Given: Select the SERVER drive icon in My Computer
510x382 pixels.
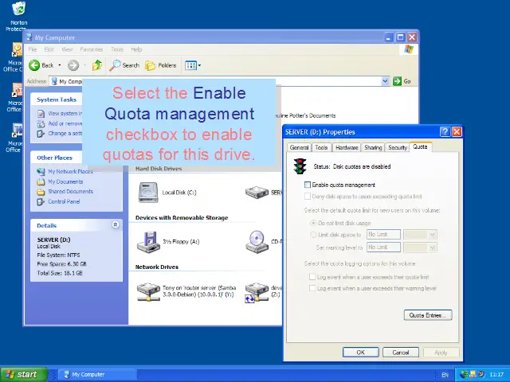Looking at the screenshot, I should point(257,193).
